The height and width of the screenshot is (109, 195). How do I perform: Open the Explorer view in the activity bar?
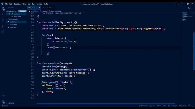click(x=3, y=9)
